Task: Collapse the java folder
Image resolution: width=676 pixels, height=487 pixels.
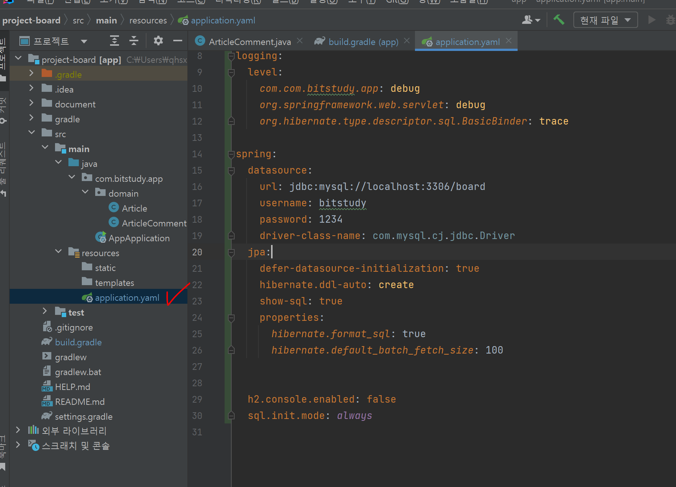Action: [x=58, y=162]
